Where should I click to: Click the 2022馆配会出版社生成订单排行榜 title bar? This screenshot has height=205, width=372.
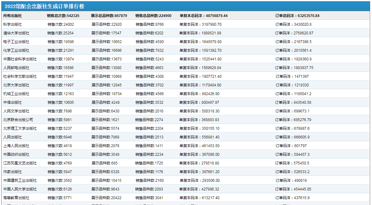[44, 6]
